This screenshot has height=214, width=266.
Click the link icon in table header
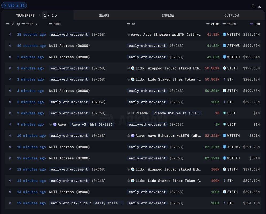12,24
